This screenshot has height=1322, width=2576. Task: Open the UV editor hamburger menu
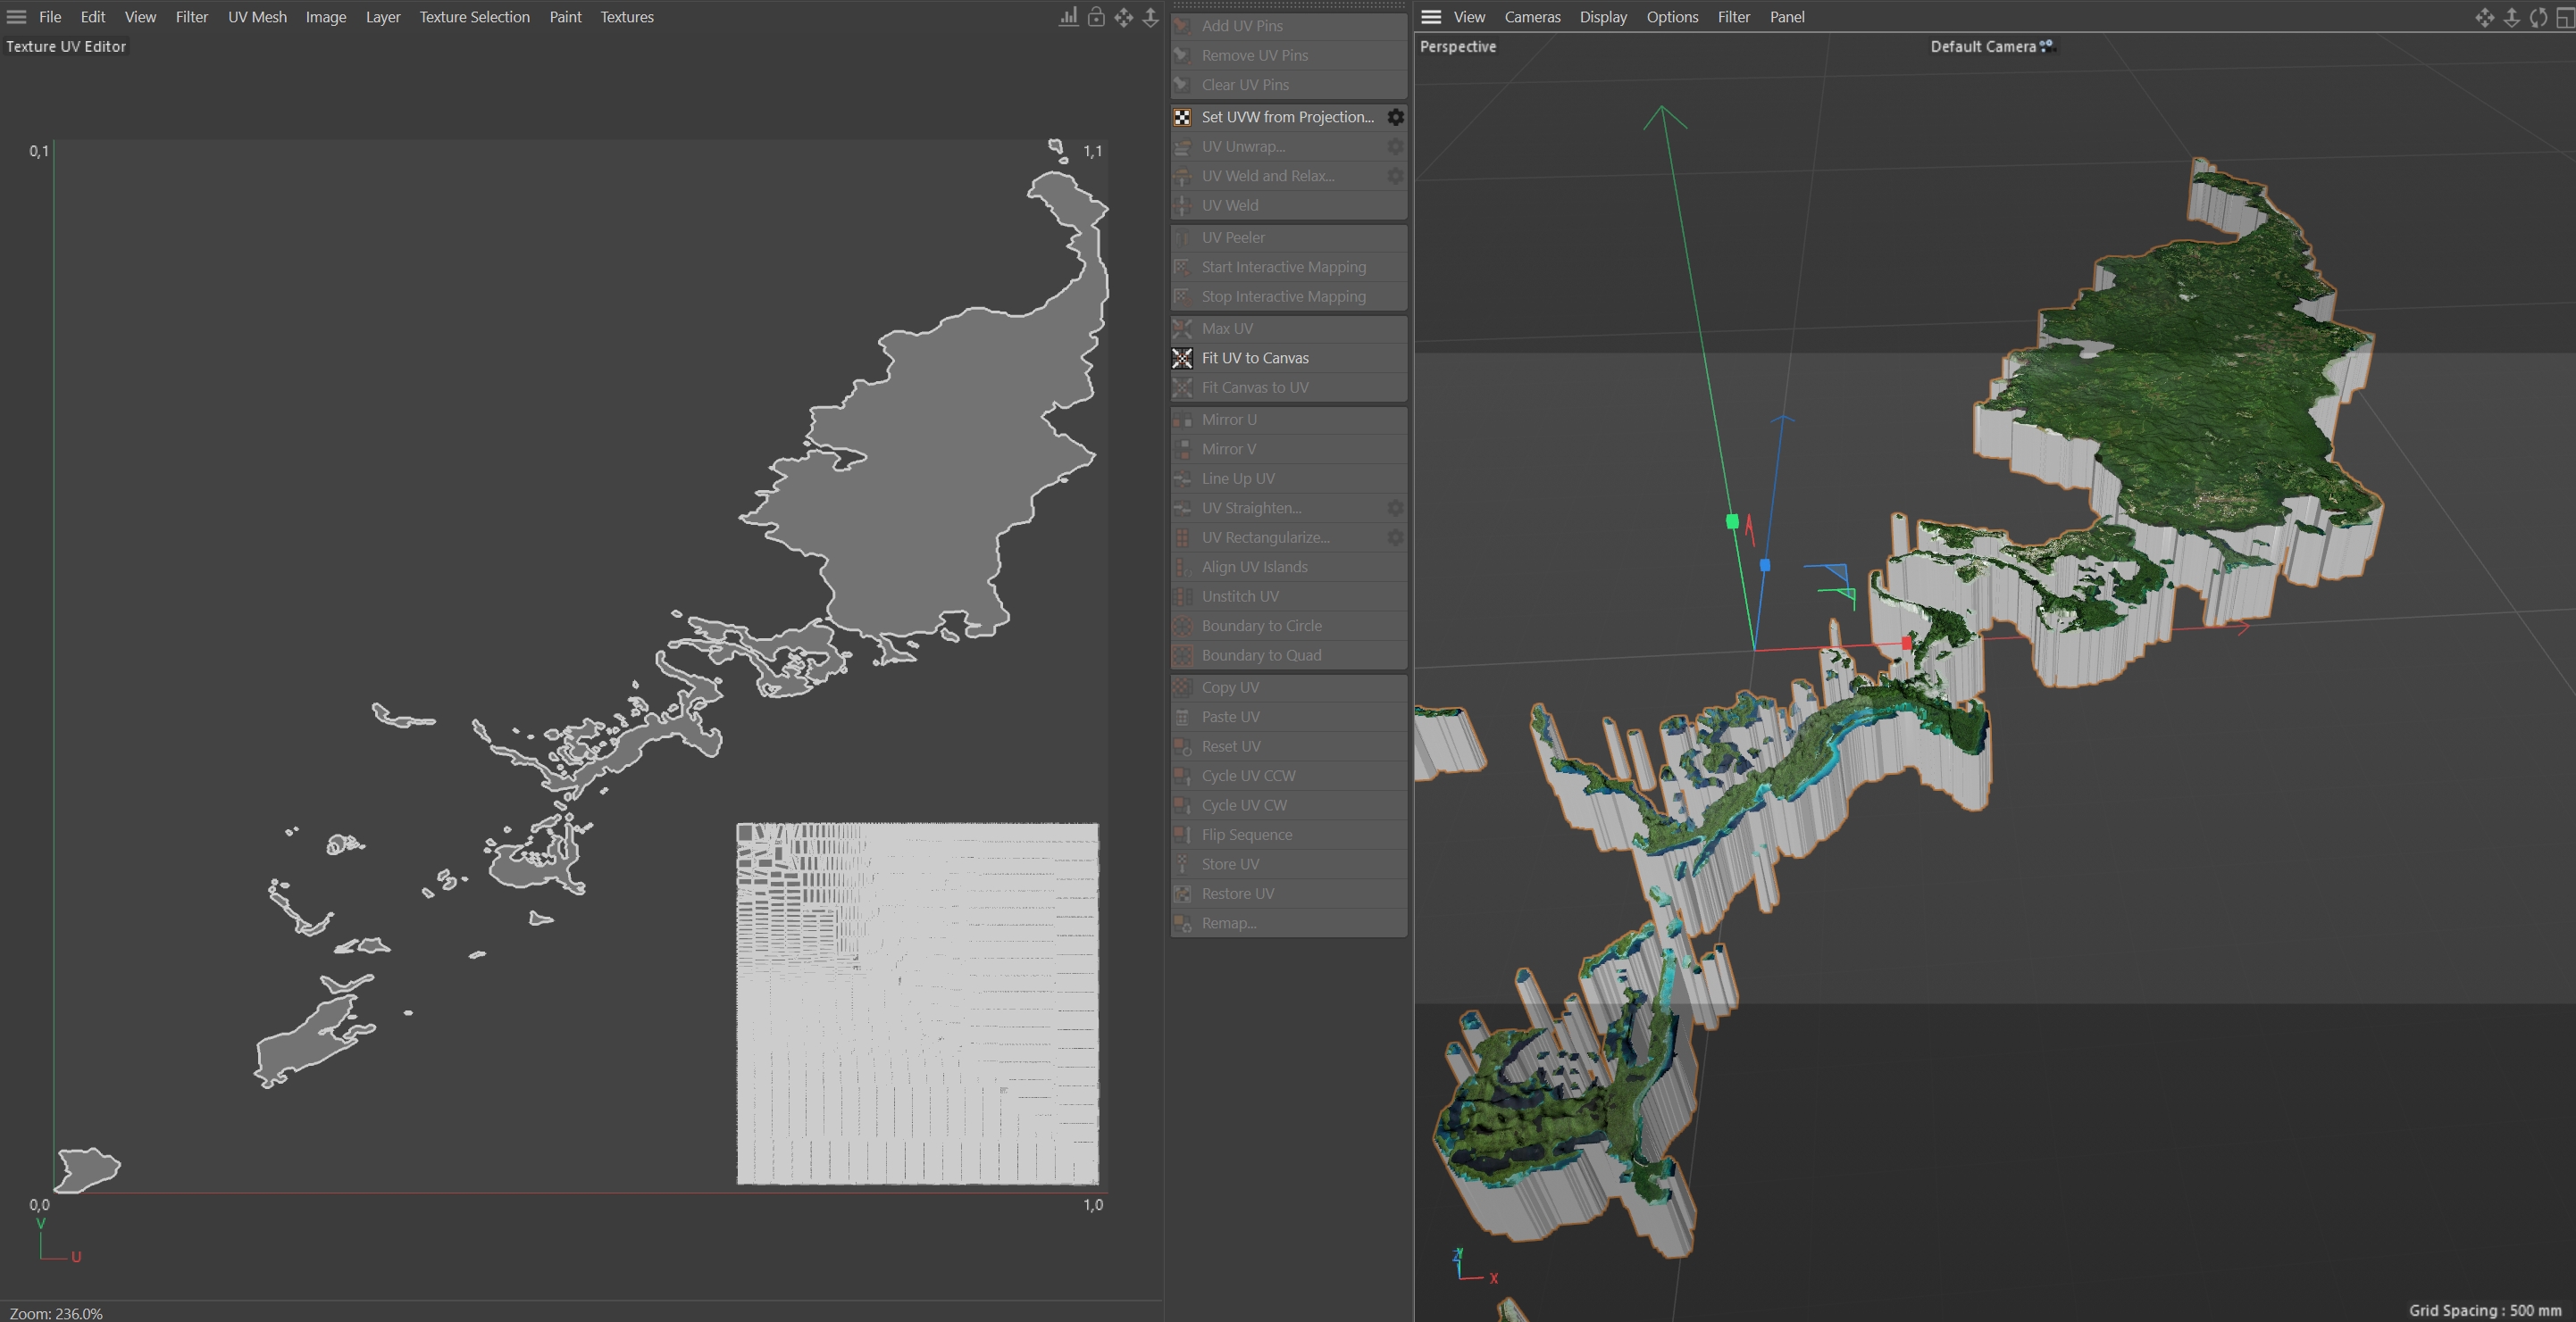coord(16,17)
